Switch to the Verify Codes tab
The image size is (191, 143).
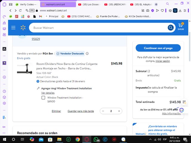pos(27,4)
